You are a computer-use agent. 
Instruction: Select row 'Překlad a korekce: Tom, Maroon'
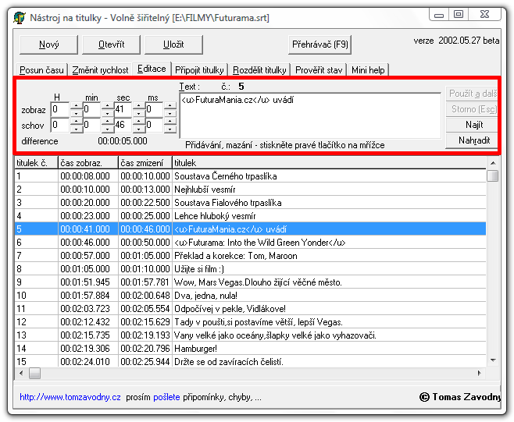(251, 256)
